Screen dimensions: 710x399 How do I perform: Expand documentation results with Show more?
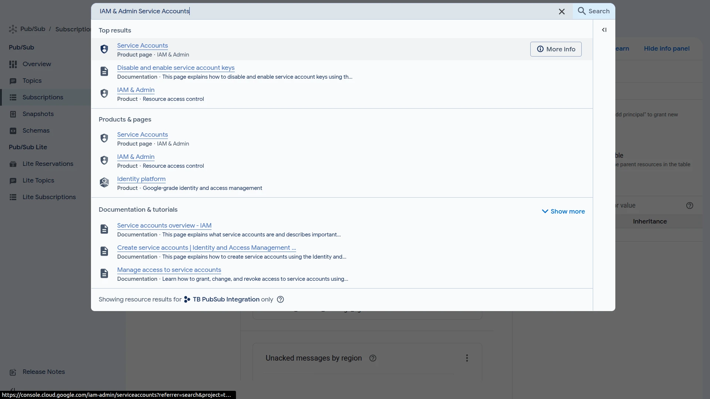(563, 211)
